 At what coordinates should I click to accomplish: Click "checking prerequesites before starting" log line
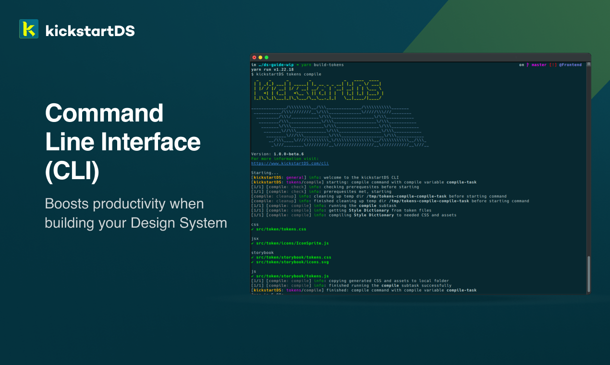tap(335, 187)
